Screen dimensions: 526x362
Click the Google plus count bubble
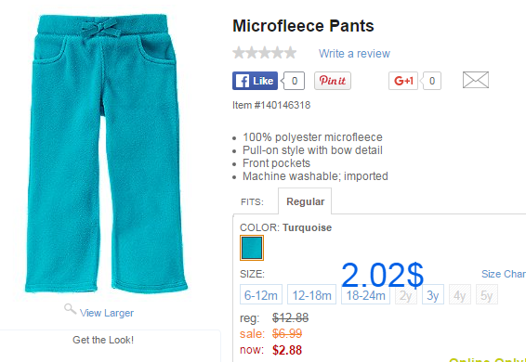431,81
